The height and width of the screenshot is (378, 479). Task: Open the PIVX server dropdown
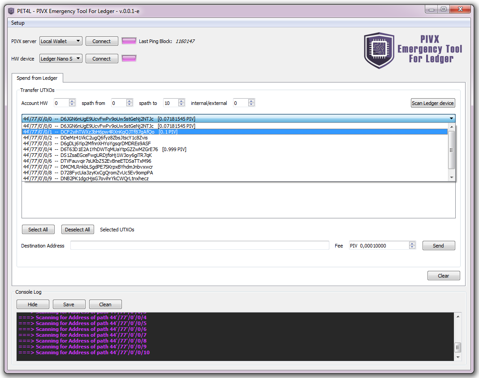coord(61,41)
